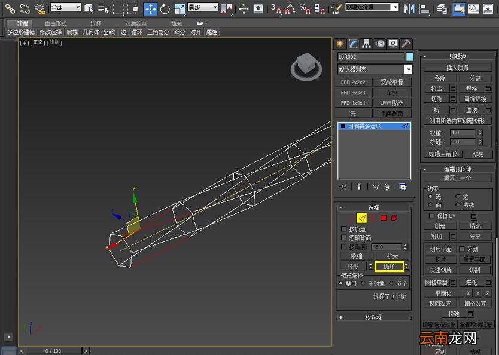
Task: Collapse the 编辑几何体 rollout header
Action: 458,169
